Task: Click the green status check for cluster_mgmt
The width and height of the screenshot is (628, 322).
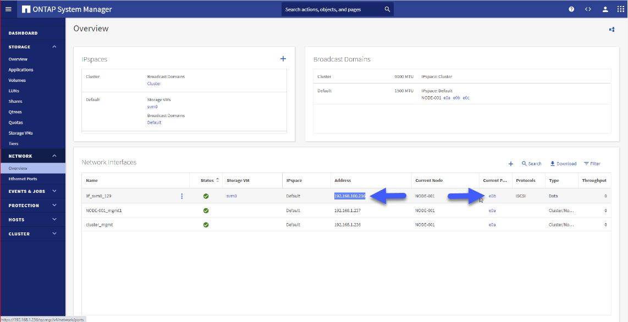Action: (x=206, y=225)
